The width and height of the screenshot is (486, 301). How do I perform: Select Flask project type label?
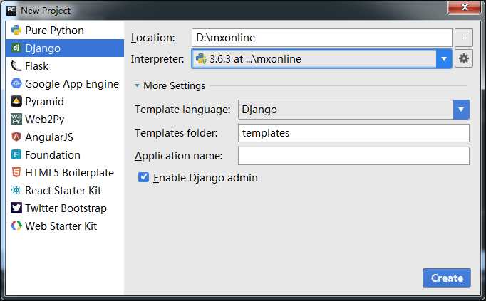(x=36, y=66)
